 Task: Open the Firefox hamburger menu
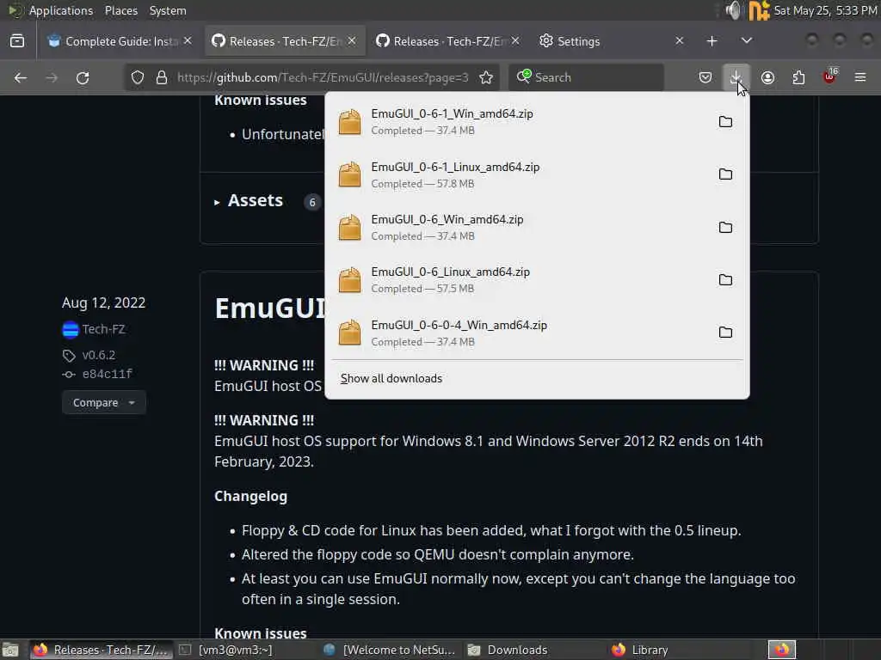(860, 77)
